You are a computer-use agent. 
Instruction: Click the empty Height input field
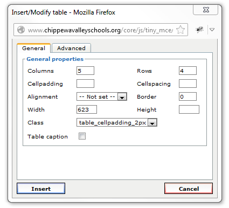tap(189, 109)
